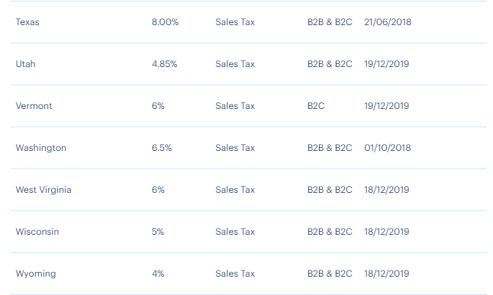Click the 4% Wyoming tax rate
Image resolution: width=493 pixels, height=295 pixels.
pos(158,274)
